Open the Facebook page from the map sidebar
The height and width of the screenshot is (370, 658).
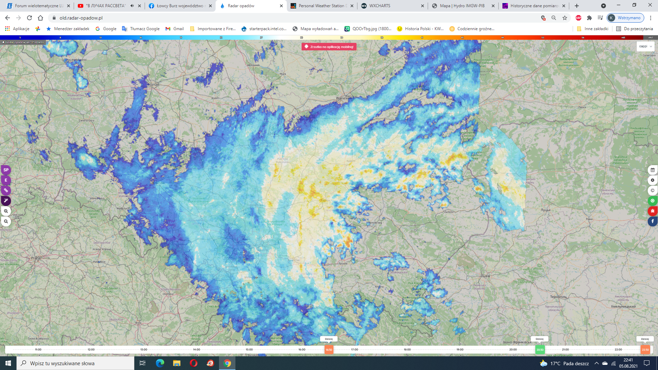point(653,221)
